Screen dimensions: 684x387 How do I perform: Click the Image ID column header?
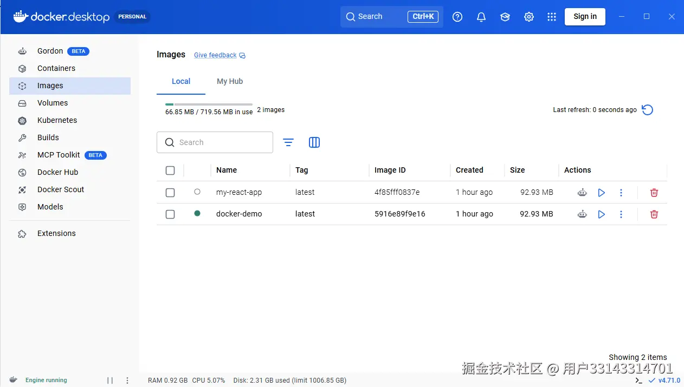click(390, 170)
